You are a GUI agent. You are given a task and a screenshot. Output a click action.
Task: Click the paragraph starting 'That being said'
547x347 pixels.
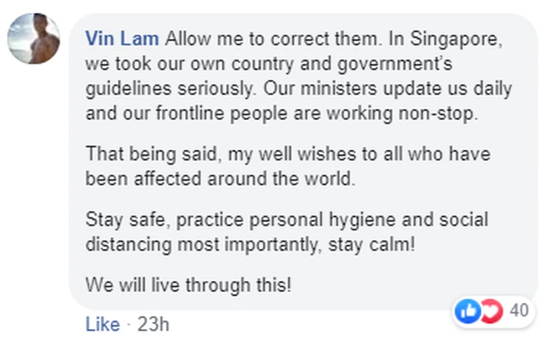pos(287,166)
